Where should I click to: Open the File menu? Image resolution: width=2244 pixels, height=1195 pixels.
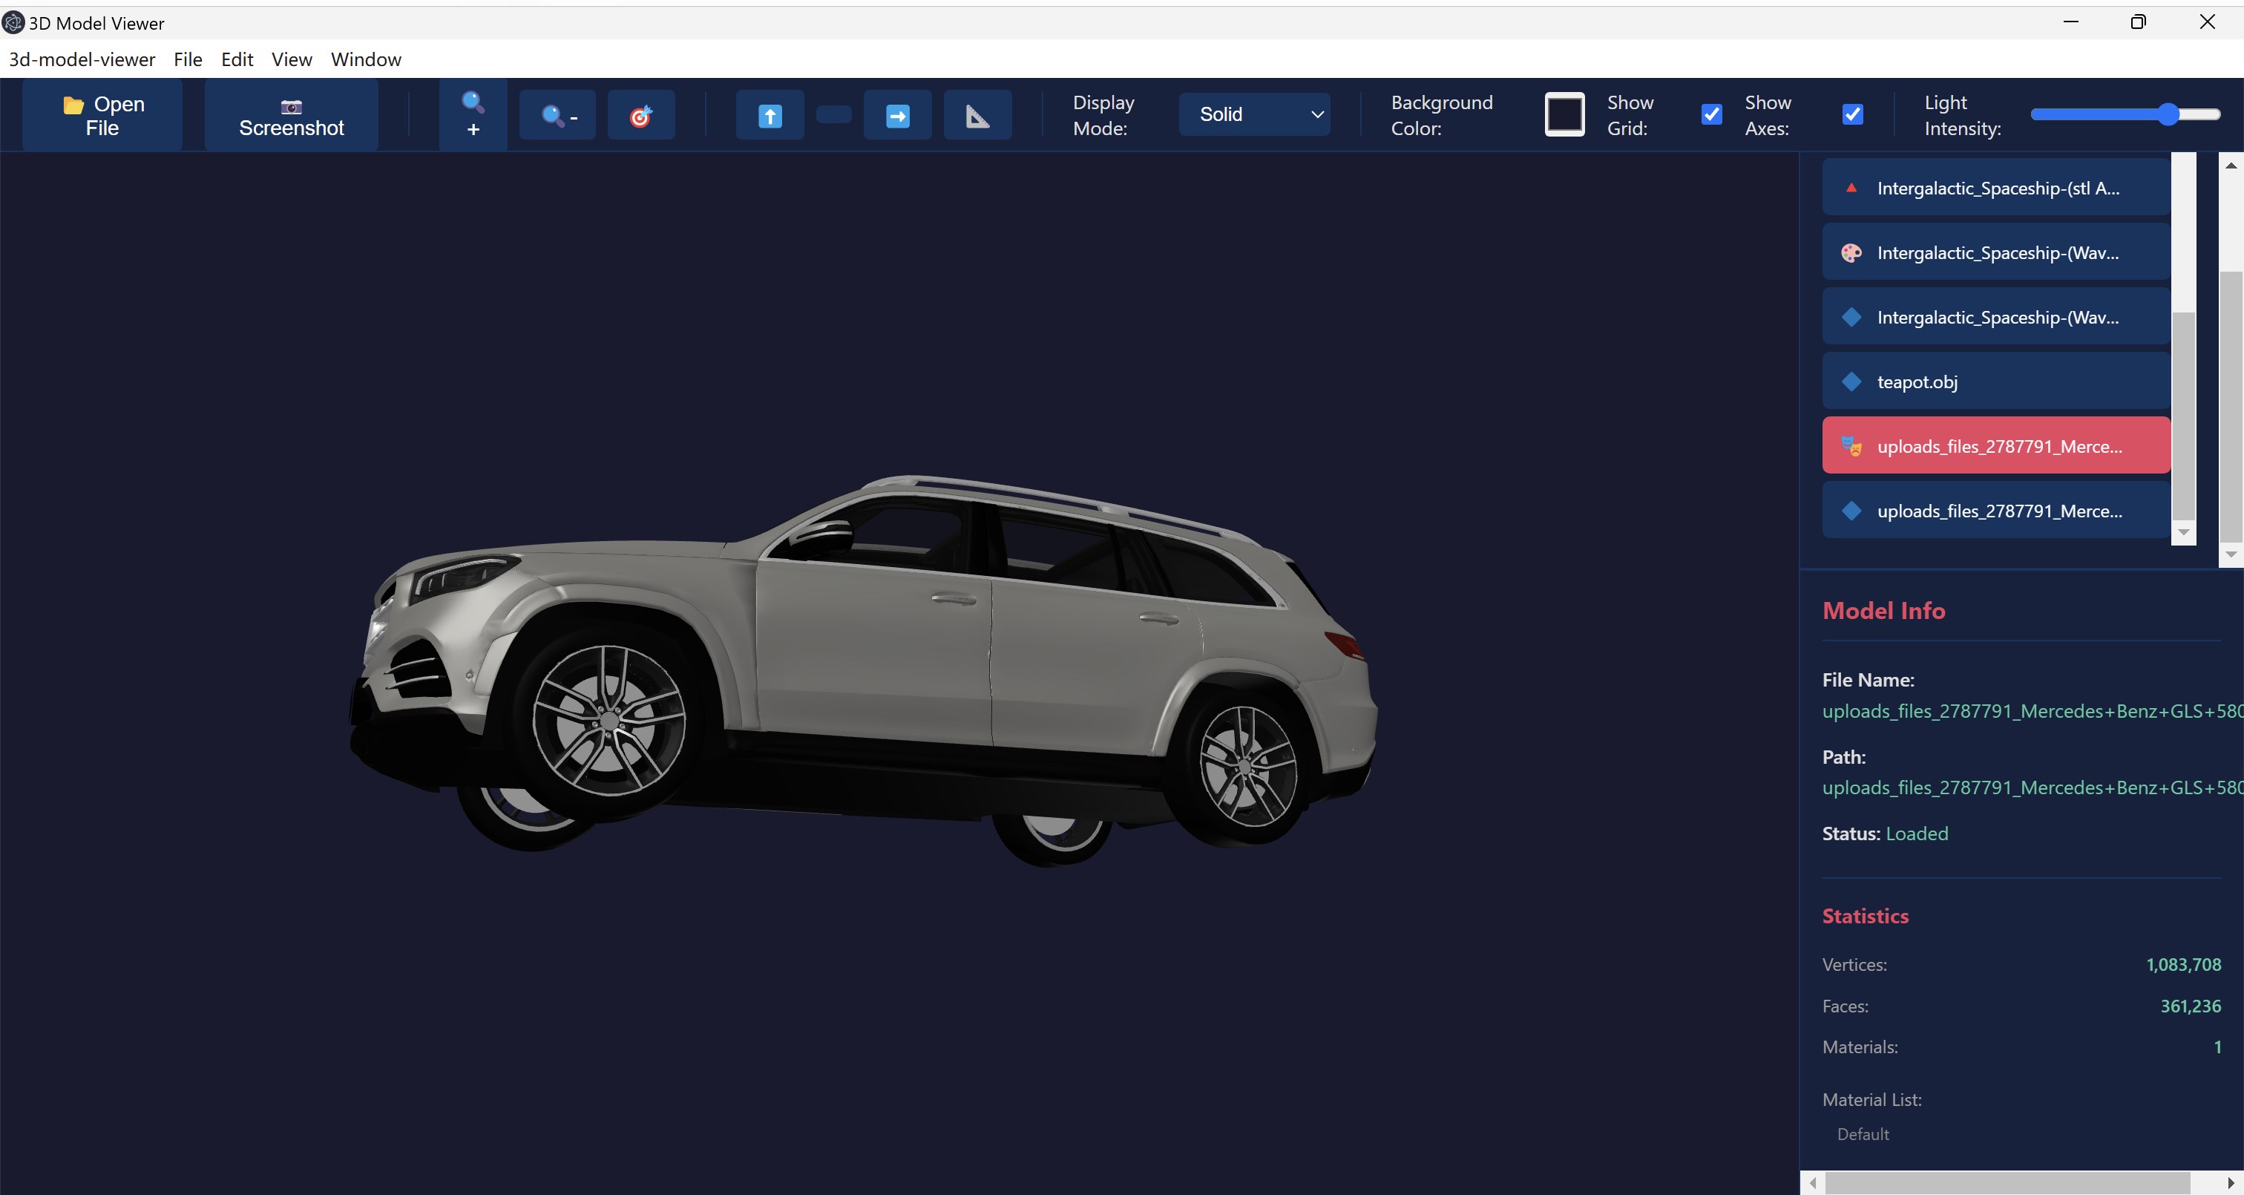point(188,59)
